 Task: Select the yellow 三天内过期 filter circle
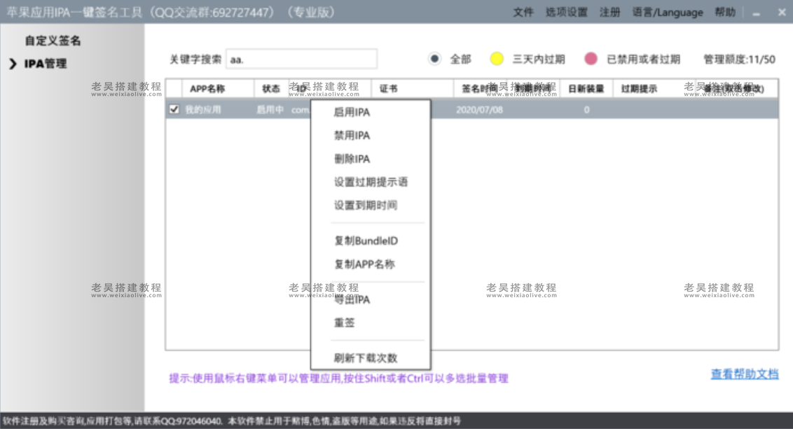[x=499, y=59]
